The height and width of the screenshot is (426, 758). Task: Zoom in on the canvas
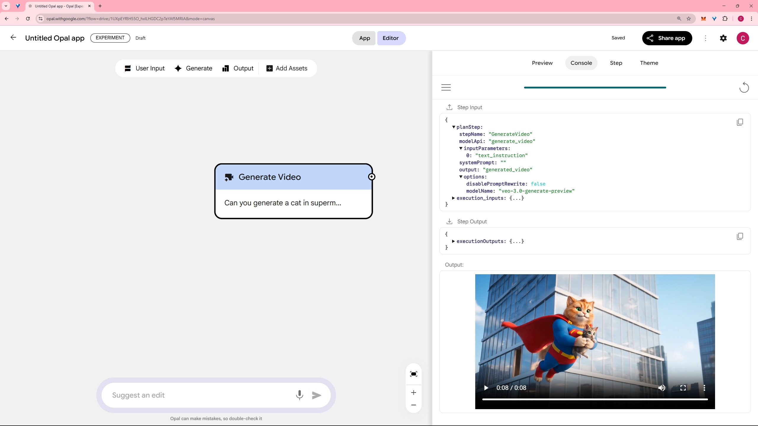pos(414,393)
